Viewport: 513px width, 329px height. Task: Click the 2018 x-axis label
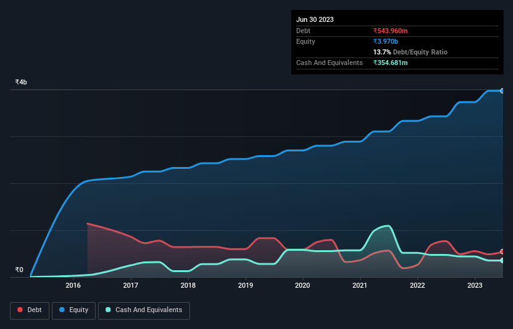[188, 285]
